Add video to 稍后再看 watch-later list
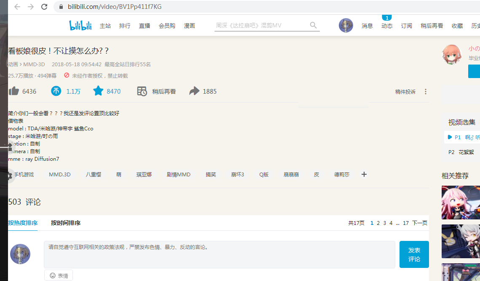Screen dimensions: 480x281 point(156,91)
